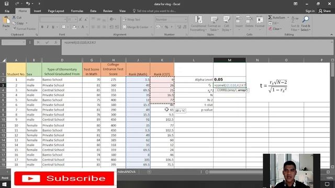This screenshot has height=188, width=335.
Task: Click the Paste clipboard icon
Action: pyautogui.click(x=6, y=20)
